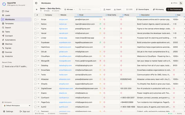Image resolution: width=185 pixels, height=115 pixels.
Task: Open Search in the sidebar
Action: [x=16, y=28]
